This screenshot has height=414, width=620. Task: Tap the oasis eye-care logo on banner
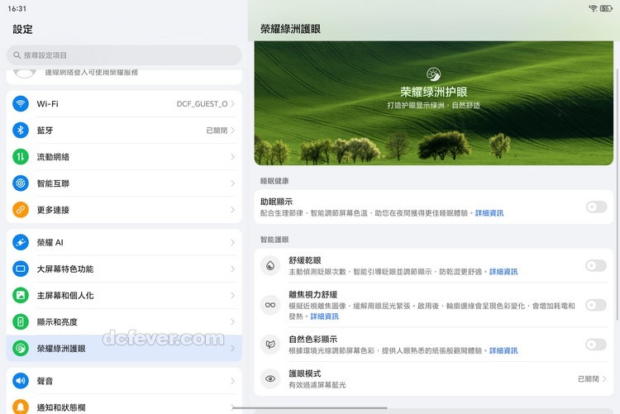pos(434,74)
